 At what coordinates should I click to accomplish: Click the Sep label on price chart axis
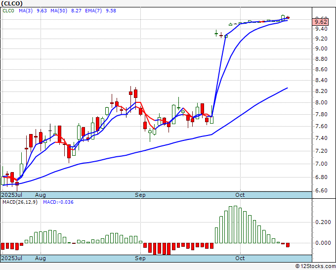point(140,195)
